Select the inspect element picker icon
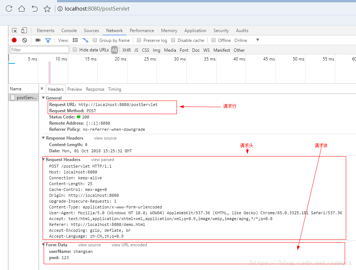This screenshot has width=356, height=270. [x=14, y=30]
